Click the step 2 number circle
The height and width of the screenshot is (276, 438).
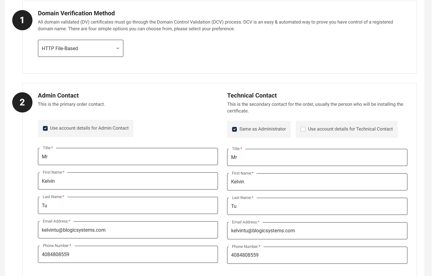point(22,102)
